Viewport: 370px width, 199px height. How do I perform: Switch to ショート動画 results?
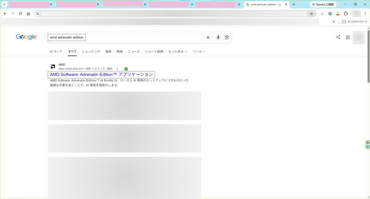[x=154, y=52]
